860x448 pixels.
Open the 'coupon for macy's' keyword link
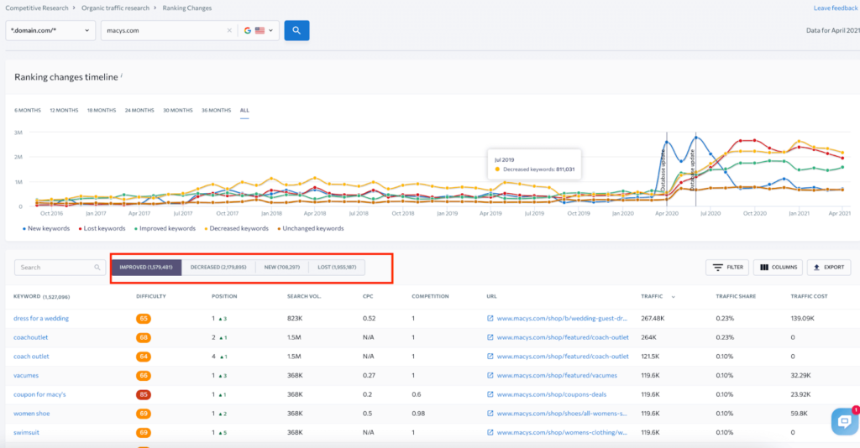coord(39,394)
